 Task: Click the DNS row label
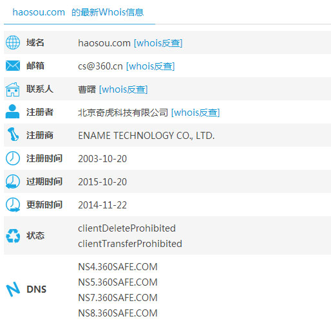(x=37, y=289)
